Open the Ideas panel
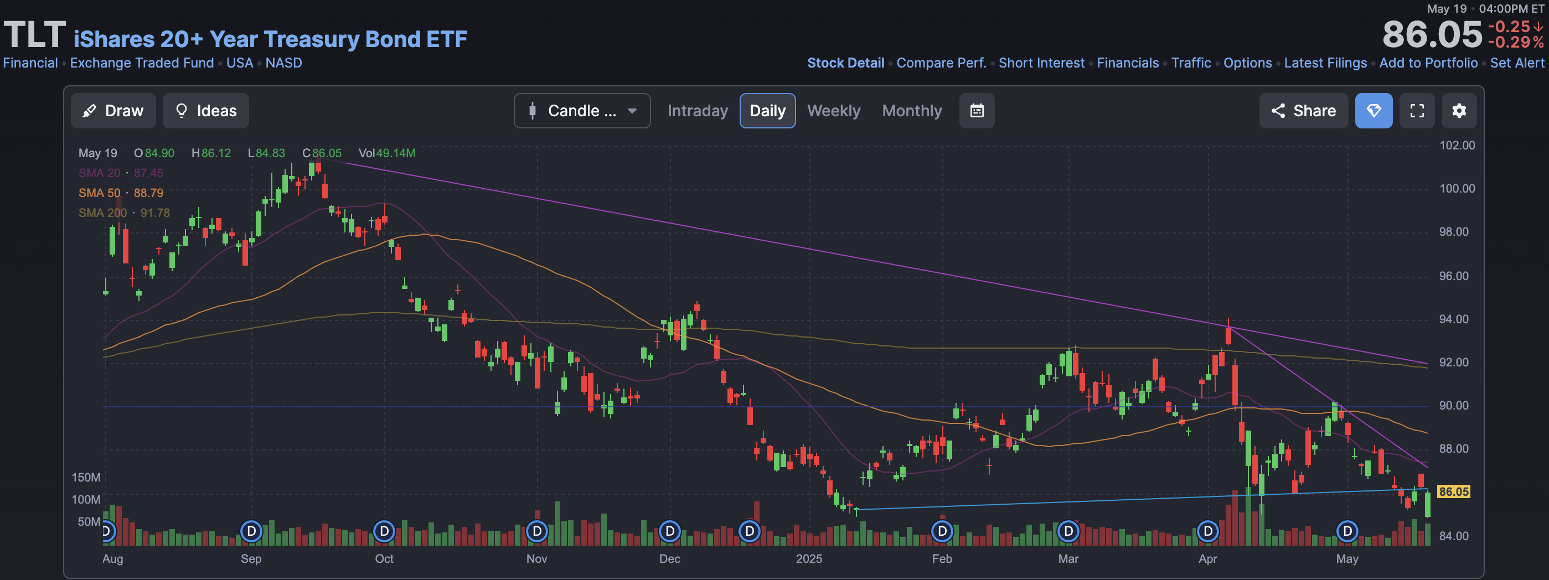 205,111
